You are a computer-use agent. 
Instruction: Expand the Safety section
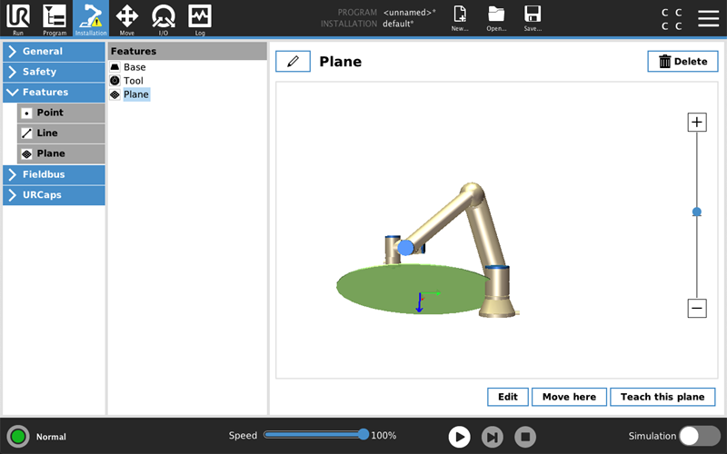[x=54, y=72]
